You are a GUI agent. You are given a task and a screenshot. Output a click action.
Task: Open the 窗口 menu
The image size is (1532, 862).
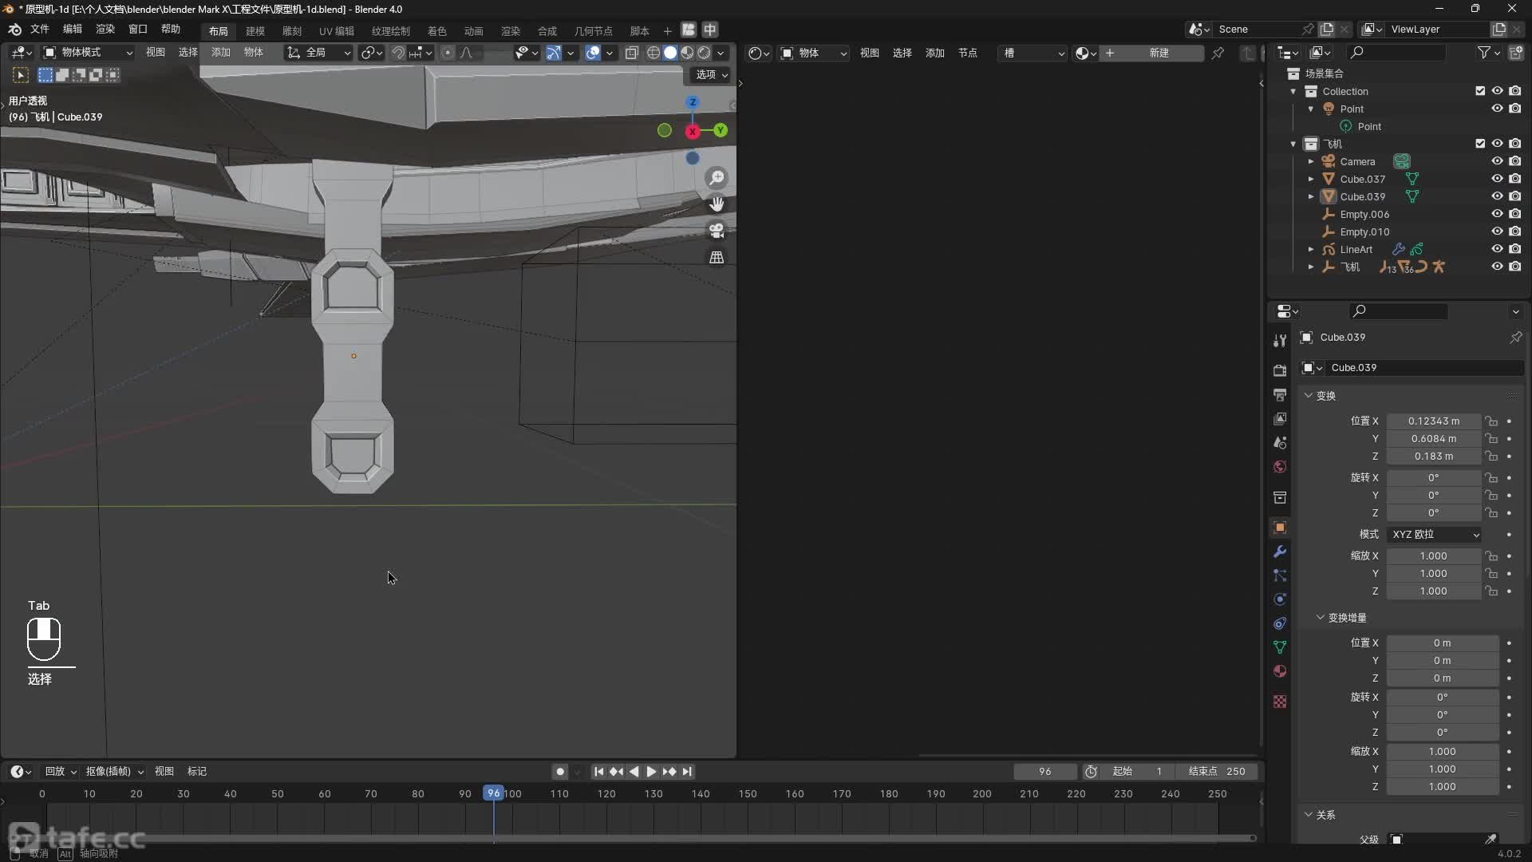pos(137,30)
